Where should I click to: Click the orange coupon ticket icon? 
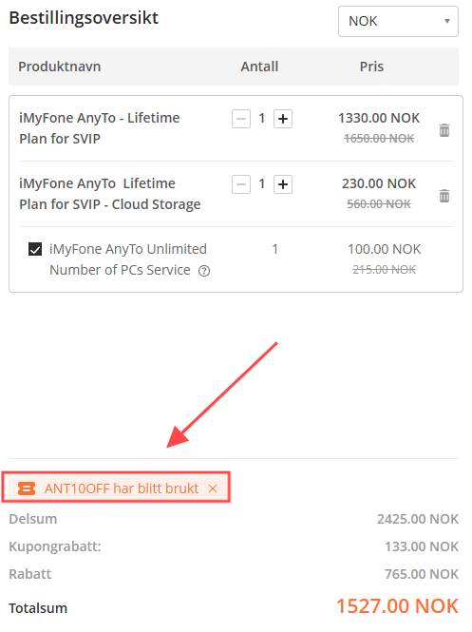tap(27, 488)
